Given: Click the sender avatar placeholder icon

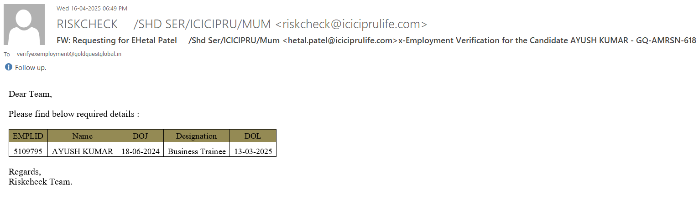Looking at the screenshot, I should (x=24, y=25).
